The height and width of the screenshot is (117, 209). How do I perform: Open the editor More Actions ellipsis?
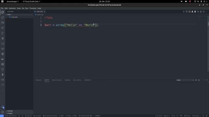click(206, 12)
